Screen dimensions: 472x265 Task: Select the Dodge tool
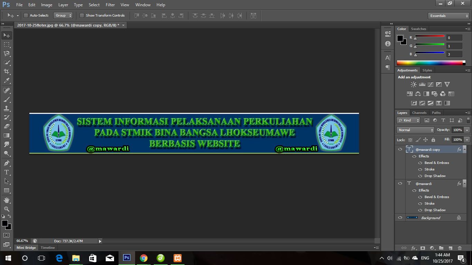point(7,153)
